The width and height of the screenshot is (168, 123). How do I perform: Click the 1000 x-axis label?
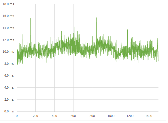(111, 116)
